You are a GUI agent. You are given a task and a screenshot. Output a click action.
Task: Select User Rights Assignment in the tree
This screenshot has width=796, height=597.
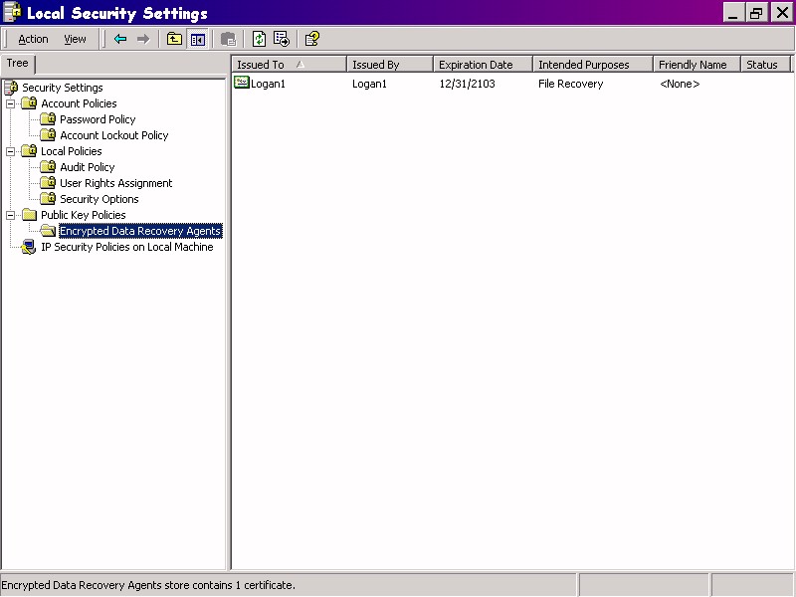pos(115,183)
